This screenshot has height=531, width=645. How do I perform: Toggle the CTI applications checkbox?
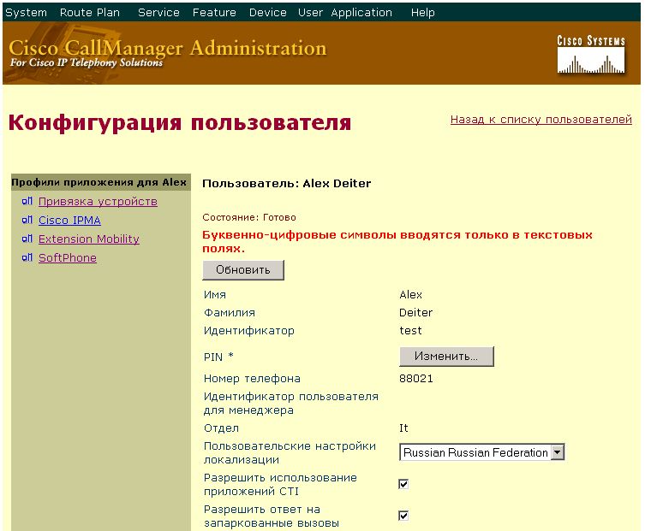403,484
